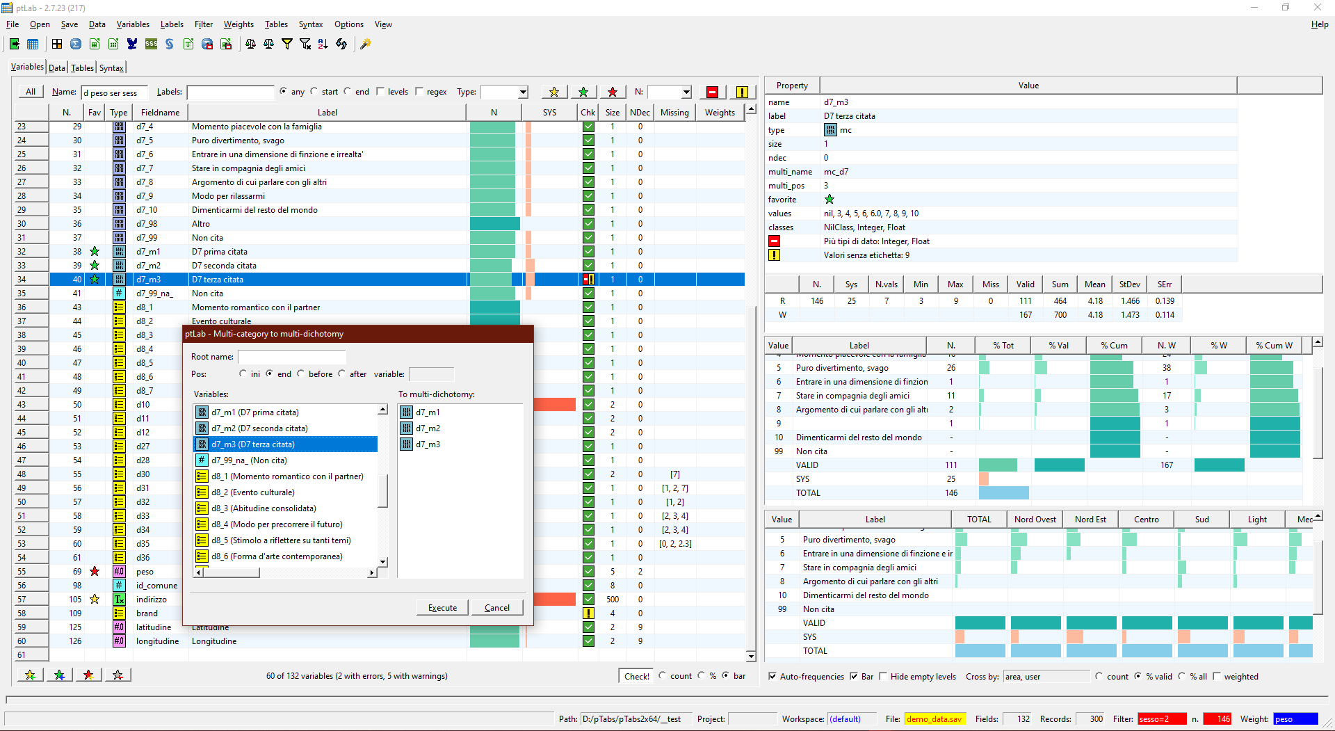Viewport: 1335px width, 731px height.
Task: Open the Help menu
Action: [x=1320, y=24]
